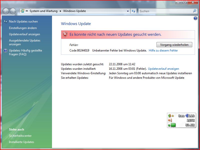
Task: Click into the Suchen search field
Action: pyautogui.click(x=165, y=11)
